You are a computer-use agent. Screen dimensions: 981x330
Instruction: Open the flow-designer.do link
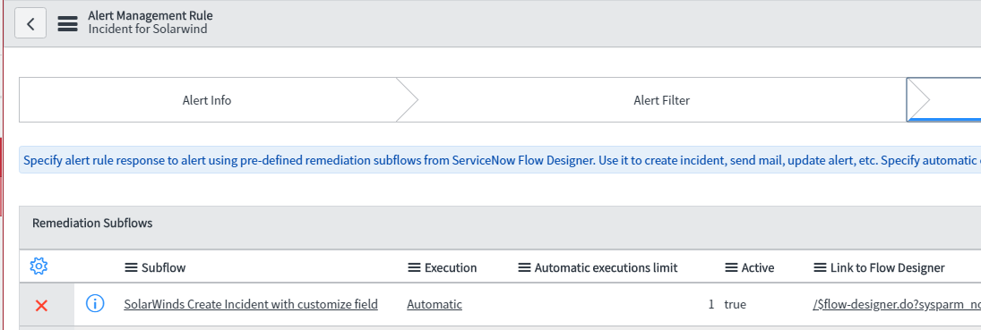tap(897, 304)
